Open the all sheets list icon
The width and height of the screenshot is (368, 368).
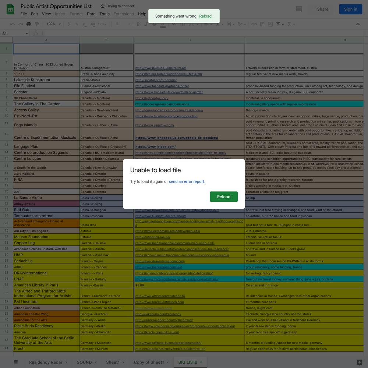(16, 362)
